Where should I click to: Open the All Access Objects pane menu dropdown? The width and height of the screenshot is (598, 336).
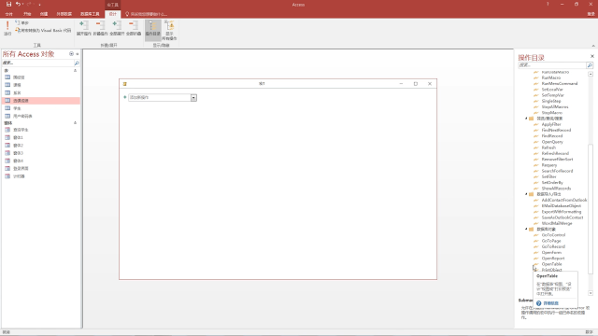pyautogui.click(x=71, y=54)
